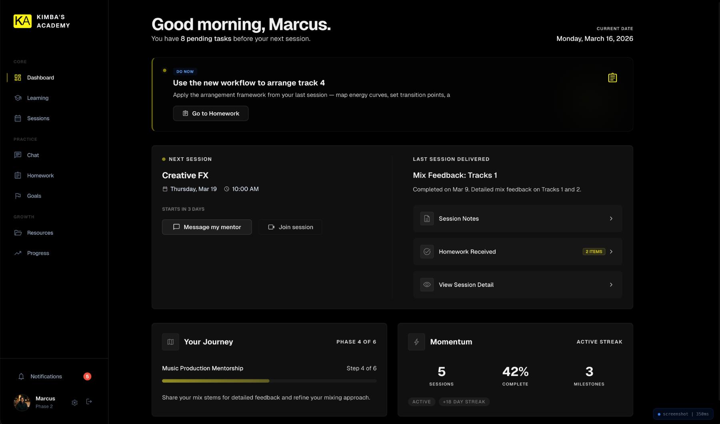Click the Music Production Mentorship progress bar
Viewport: 720px width, 424px height.
269,381
